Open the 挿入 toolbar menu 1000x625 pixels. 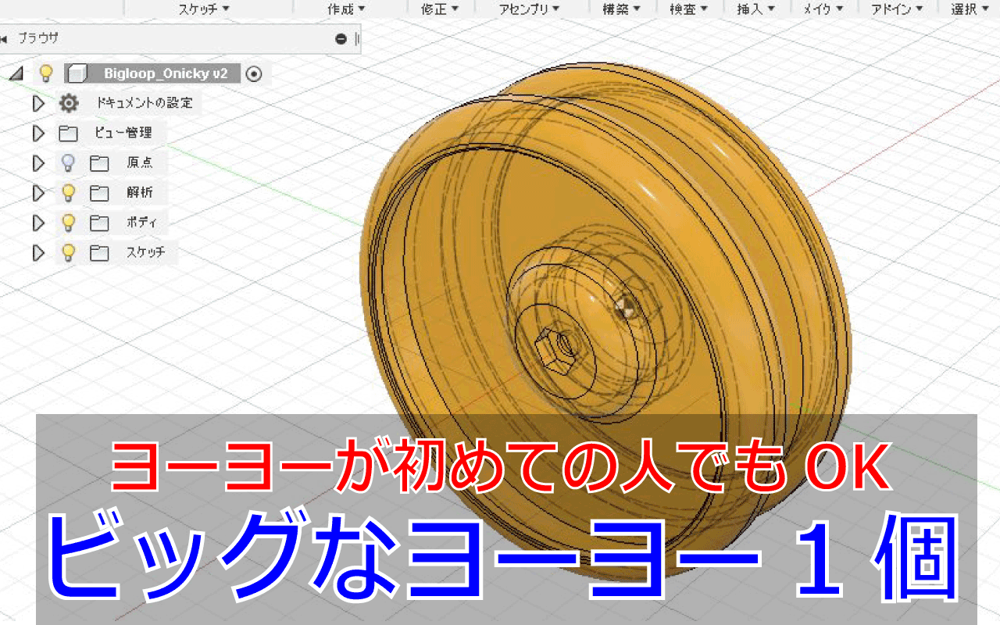755,9
